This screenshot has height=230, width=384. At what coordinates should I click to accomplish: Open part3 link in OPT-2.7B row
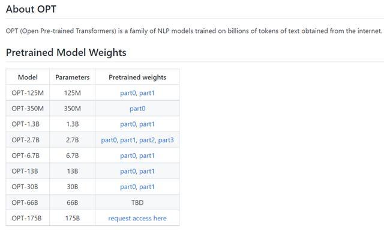(x=166, y=140)
